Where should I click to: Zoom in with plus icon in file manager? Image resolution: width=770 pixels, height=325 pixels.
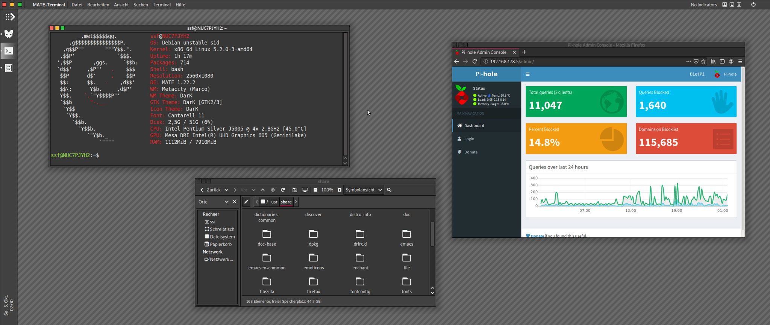[x=340, y=190]
